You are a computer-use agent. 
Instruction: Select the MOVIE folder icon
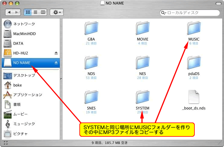(x=142, y=28)
